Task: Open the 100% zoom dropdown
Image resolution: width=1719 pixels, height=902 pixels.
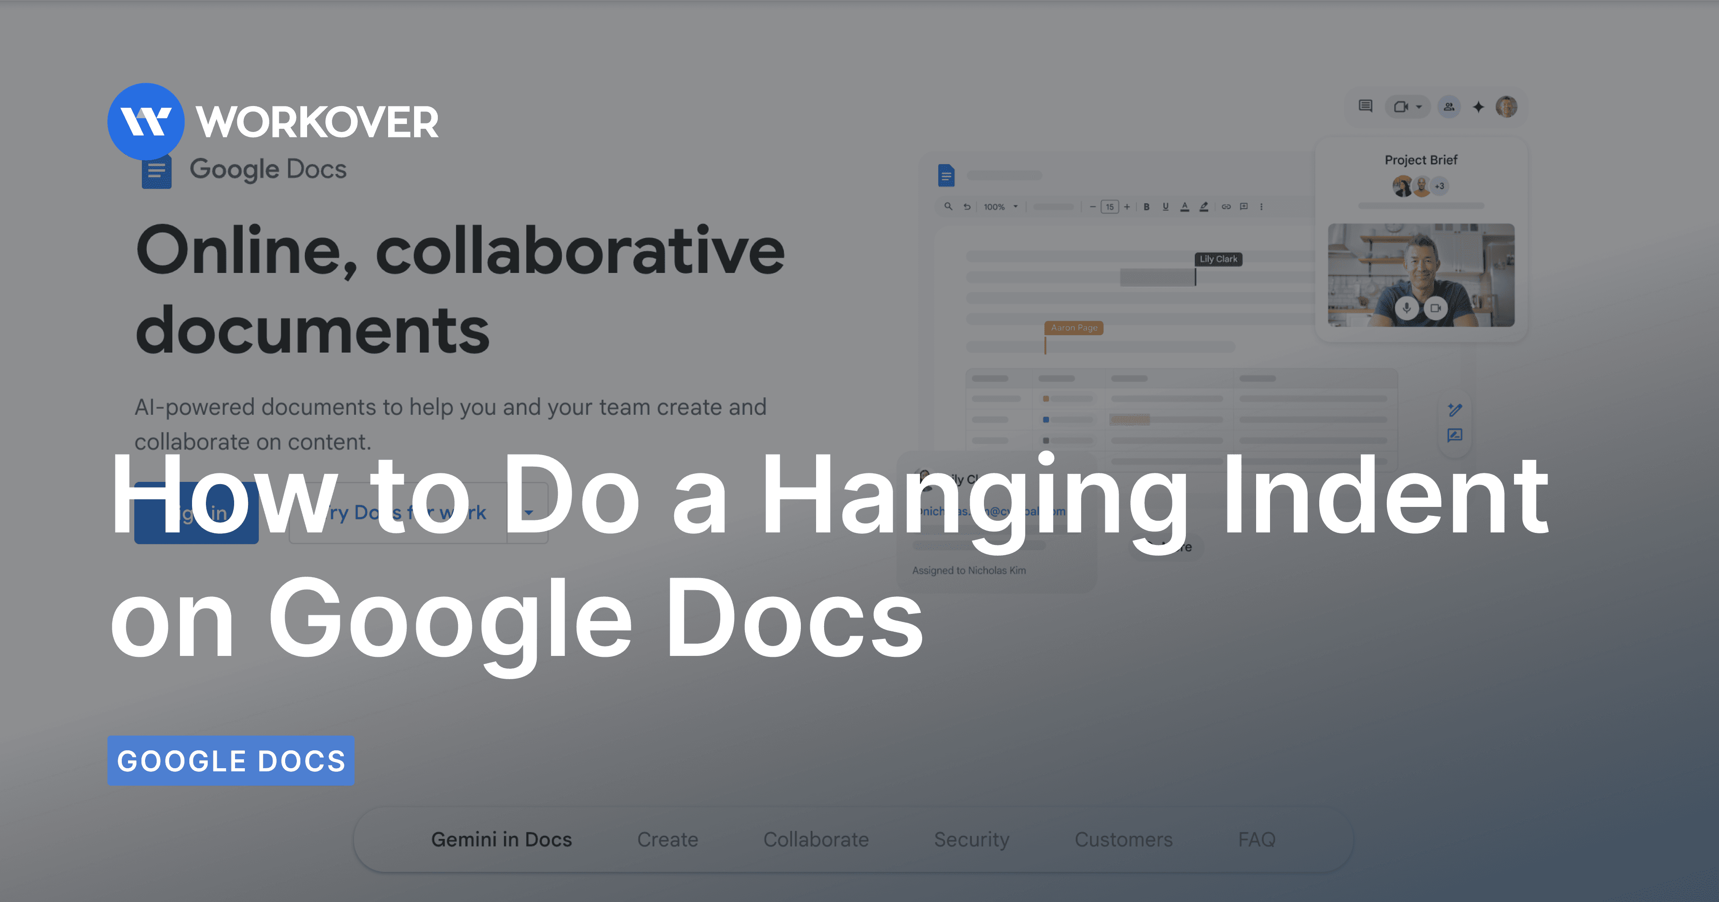Action: click(1001, 207)
